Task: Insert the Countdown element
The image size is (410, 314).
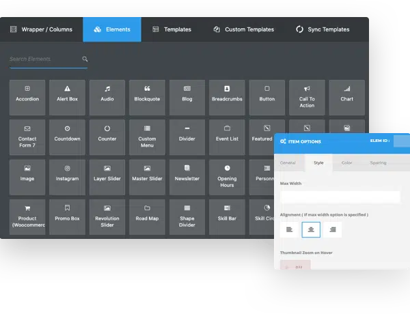Action: pos(67,137)
